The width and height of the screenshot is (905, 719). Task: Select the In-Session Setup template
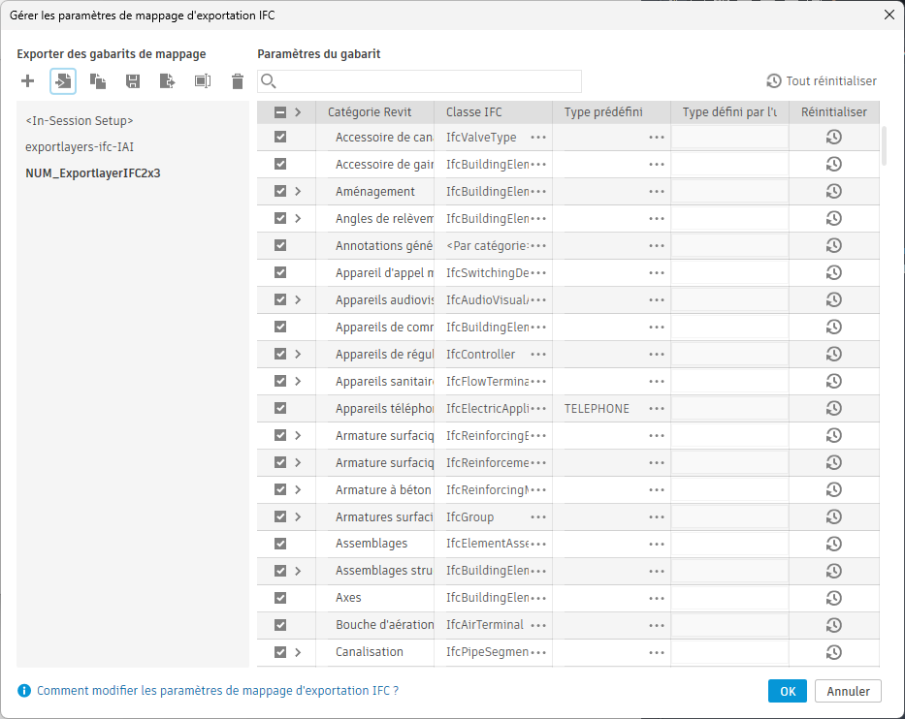pyautogui.click(x=80, y=121)
